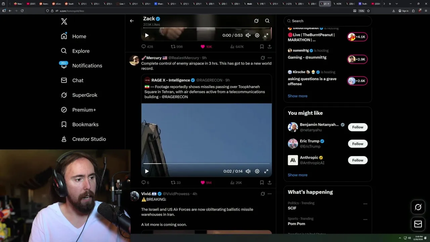Repost Mercury's post with 33 reposts
The width and height of the screenshot is (430, 242).
176,183
